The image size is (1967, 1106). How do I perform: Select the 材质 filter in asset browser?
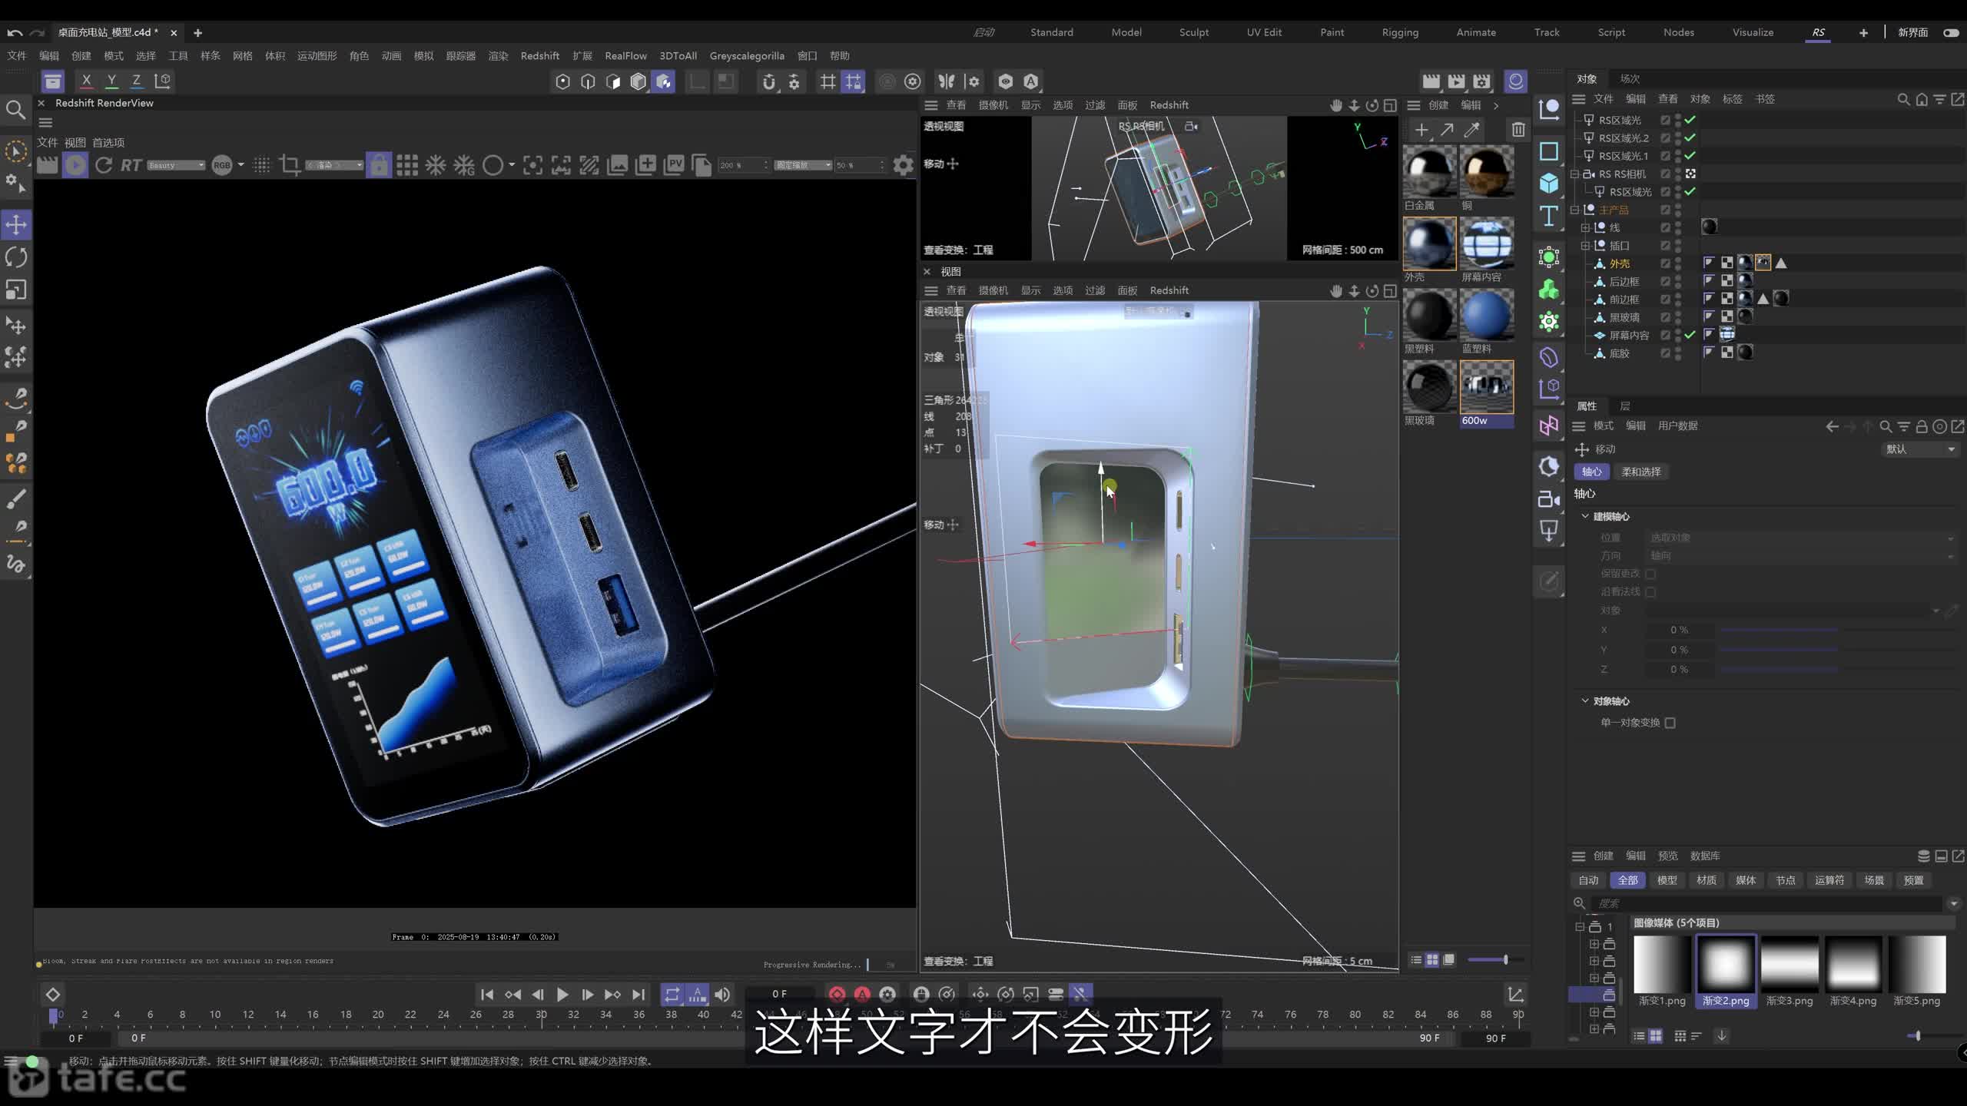point(1706,880)
